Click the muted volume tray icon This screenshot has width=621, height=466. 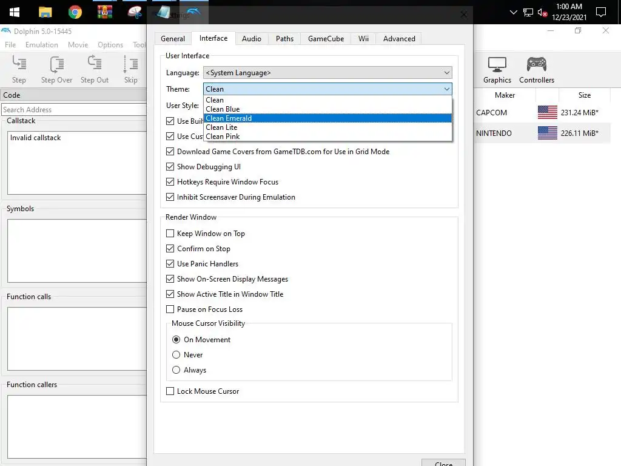tap(542, 13)
